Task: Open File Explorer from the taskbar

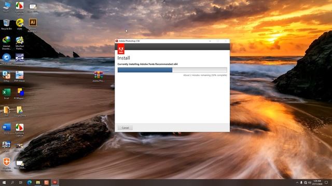Action: pyautogui.click(x=38, y=182)
